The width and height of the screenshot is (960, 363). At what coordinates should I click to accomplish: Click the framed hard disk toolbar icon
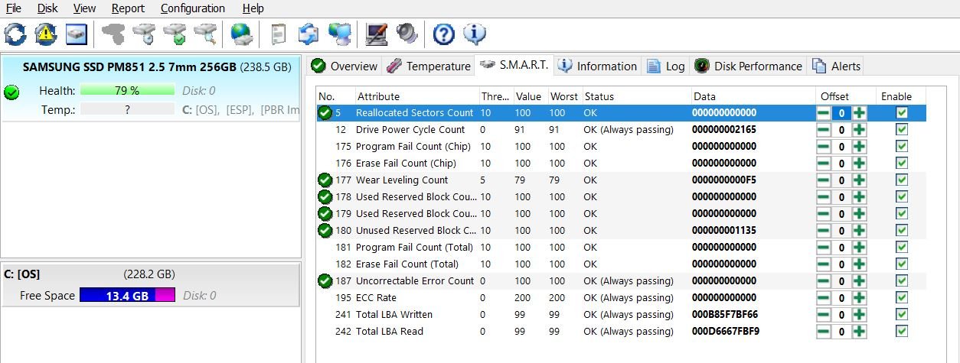pos(77,34)
